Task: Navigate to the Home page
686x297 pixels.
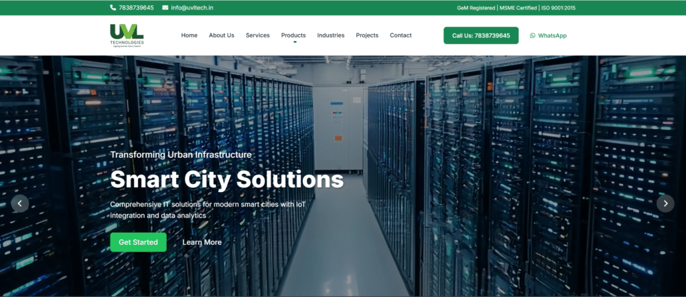Action: tap(190, 35)
